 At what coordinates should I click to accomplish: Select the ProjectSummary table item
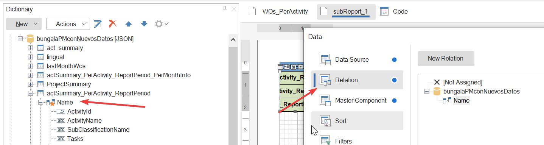[x=69, y=84]
